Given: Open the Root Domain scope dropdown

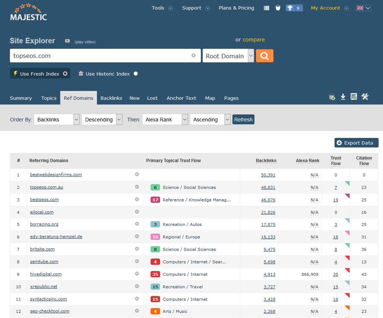Looking at the screenshot, I should pos(228,56).
